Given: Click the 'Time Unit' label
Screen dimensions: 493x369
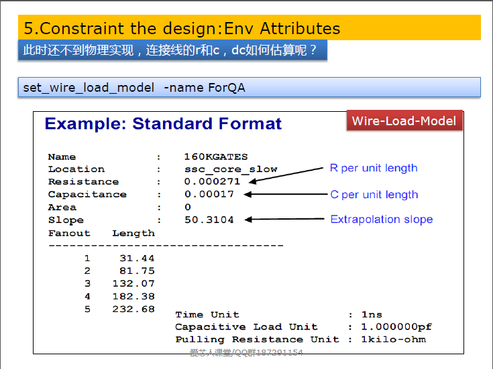Looking at the screenshot, I should click(x=207, y=314).
